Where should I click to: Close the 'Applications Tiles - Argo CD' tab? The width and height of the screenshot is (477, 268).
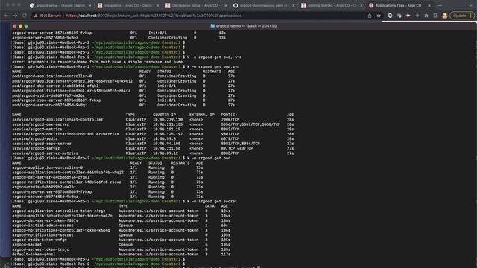tap(429, 5)
